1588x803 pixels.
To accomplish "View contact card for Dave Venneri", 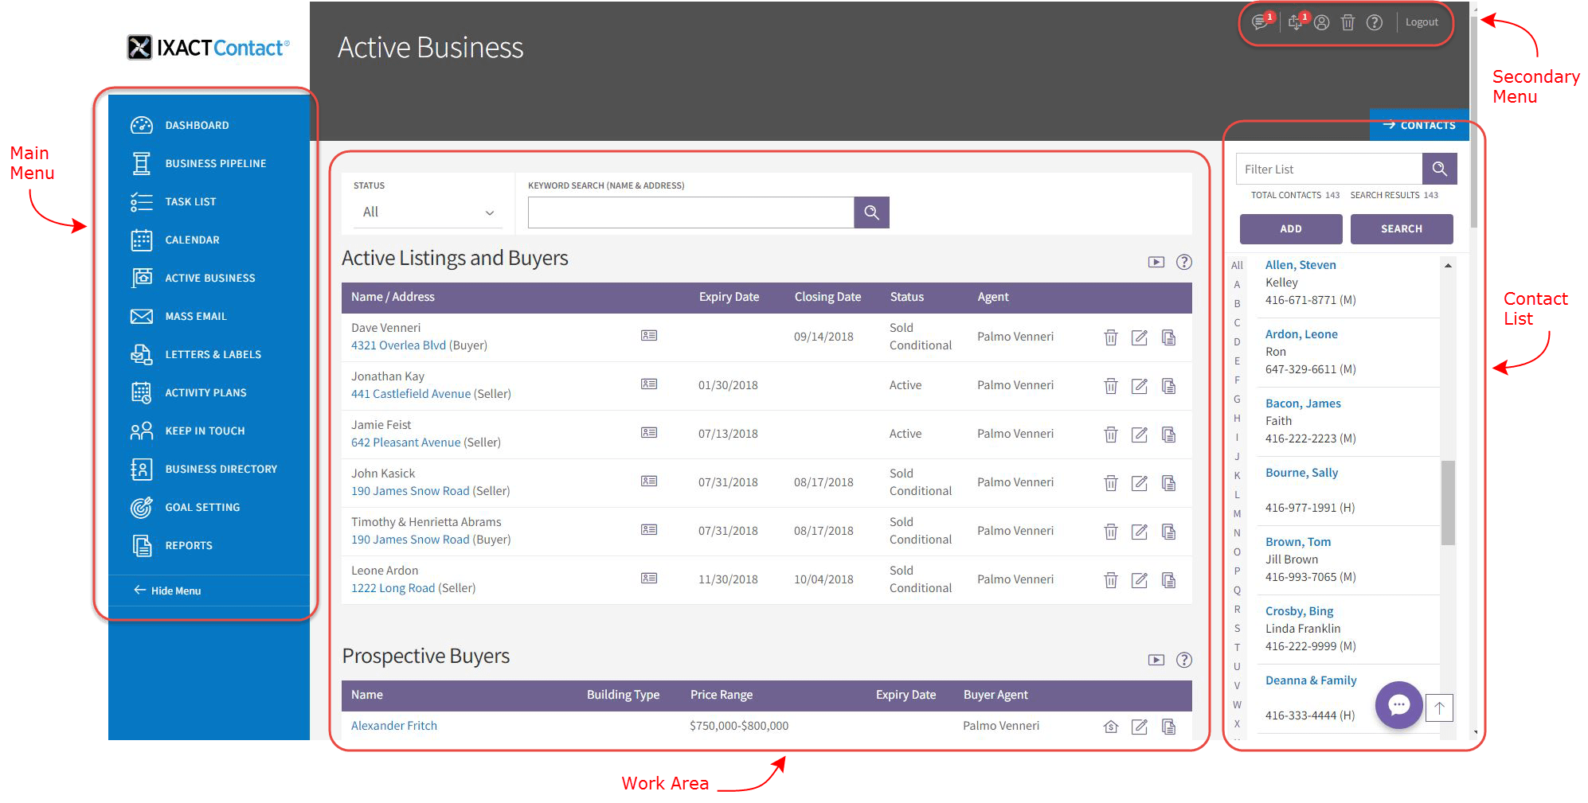I will tap(649, 335).
